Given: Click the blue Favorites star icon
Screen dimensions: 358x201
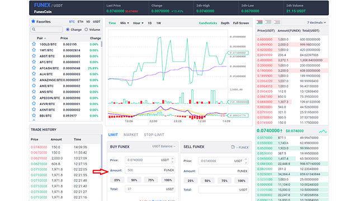Looking at the screenshot, I should click(33, 21).
